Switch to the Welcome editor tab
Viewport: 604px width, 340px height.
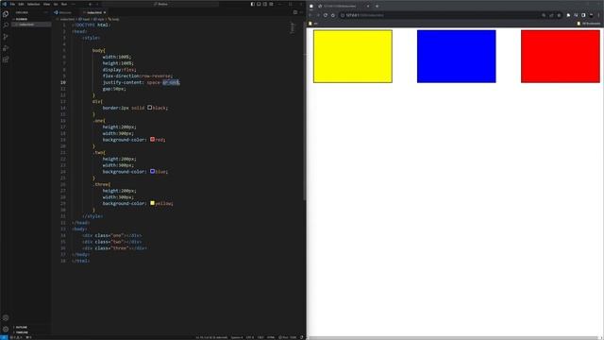click(x=64, y=12)
